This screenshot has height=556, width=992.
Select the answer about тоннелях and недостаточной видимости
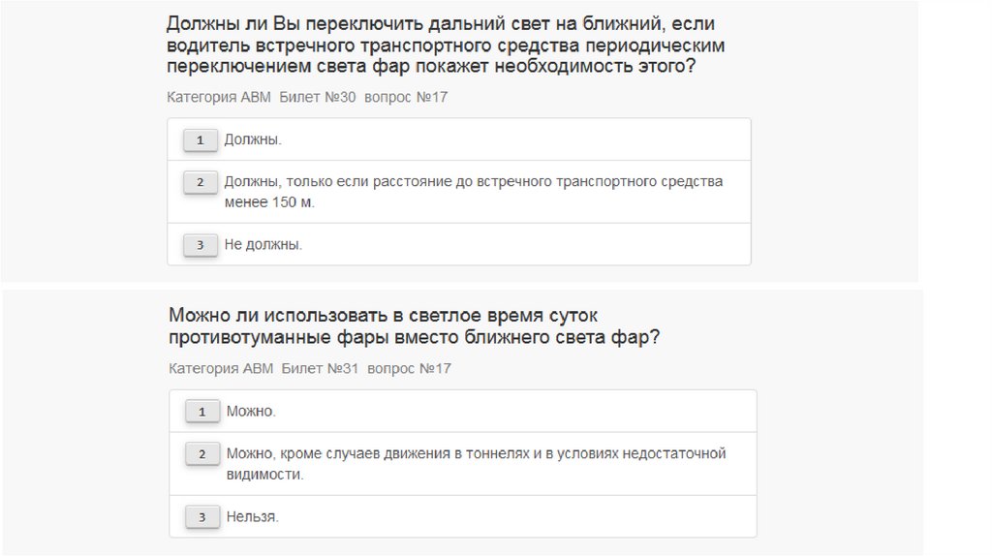click(x=476, y=463)
